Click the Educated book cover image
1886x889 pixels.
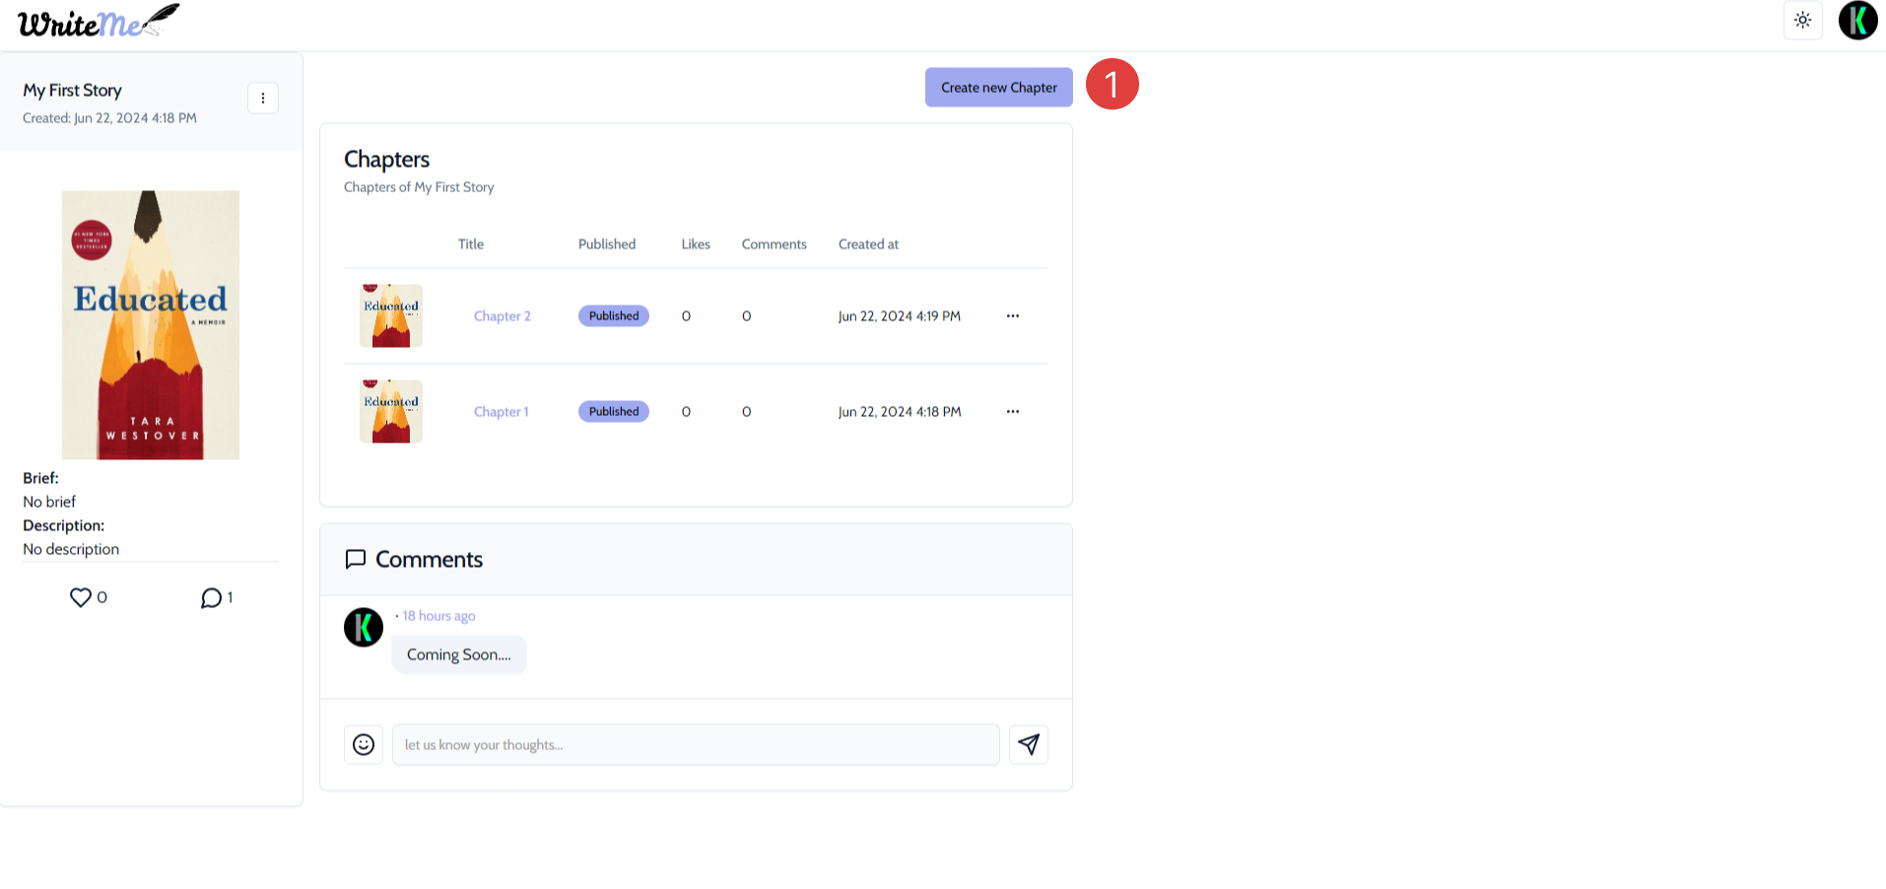(151, 325)
